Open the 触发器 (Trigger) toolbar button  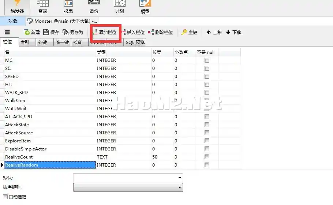17,7
